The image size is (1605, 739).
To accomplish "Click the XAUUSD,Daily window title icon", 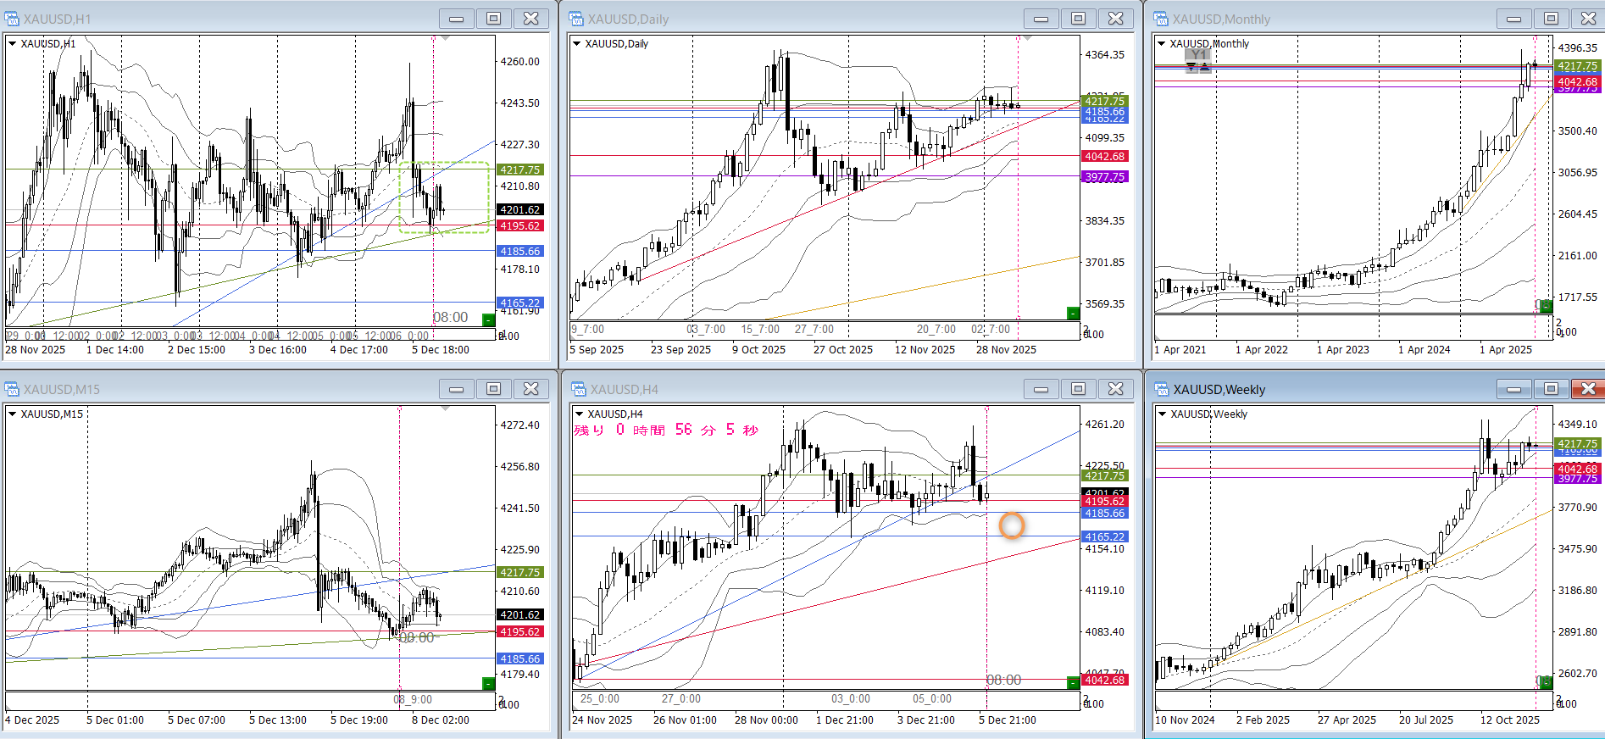I will coord(577,19).
